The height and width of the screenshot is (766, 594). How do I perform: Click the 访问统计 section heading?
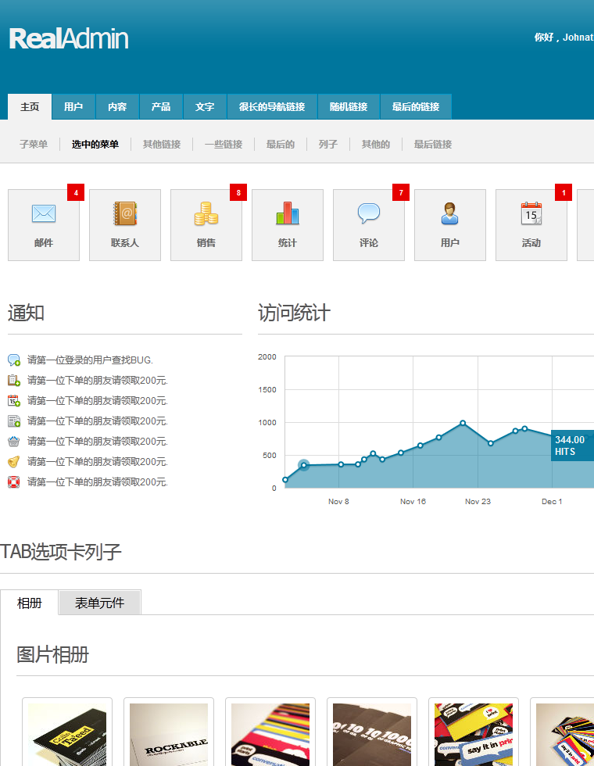294,313
